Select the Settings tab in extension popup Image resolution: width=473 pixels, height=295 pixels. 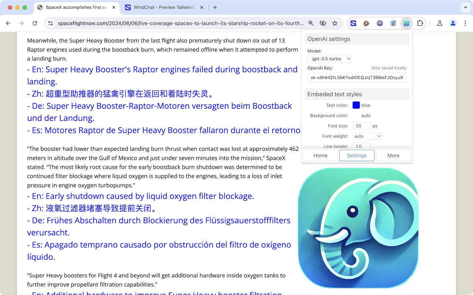357,156
